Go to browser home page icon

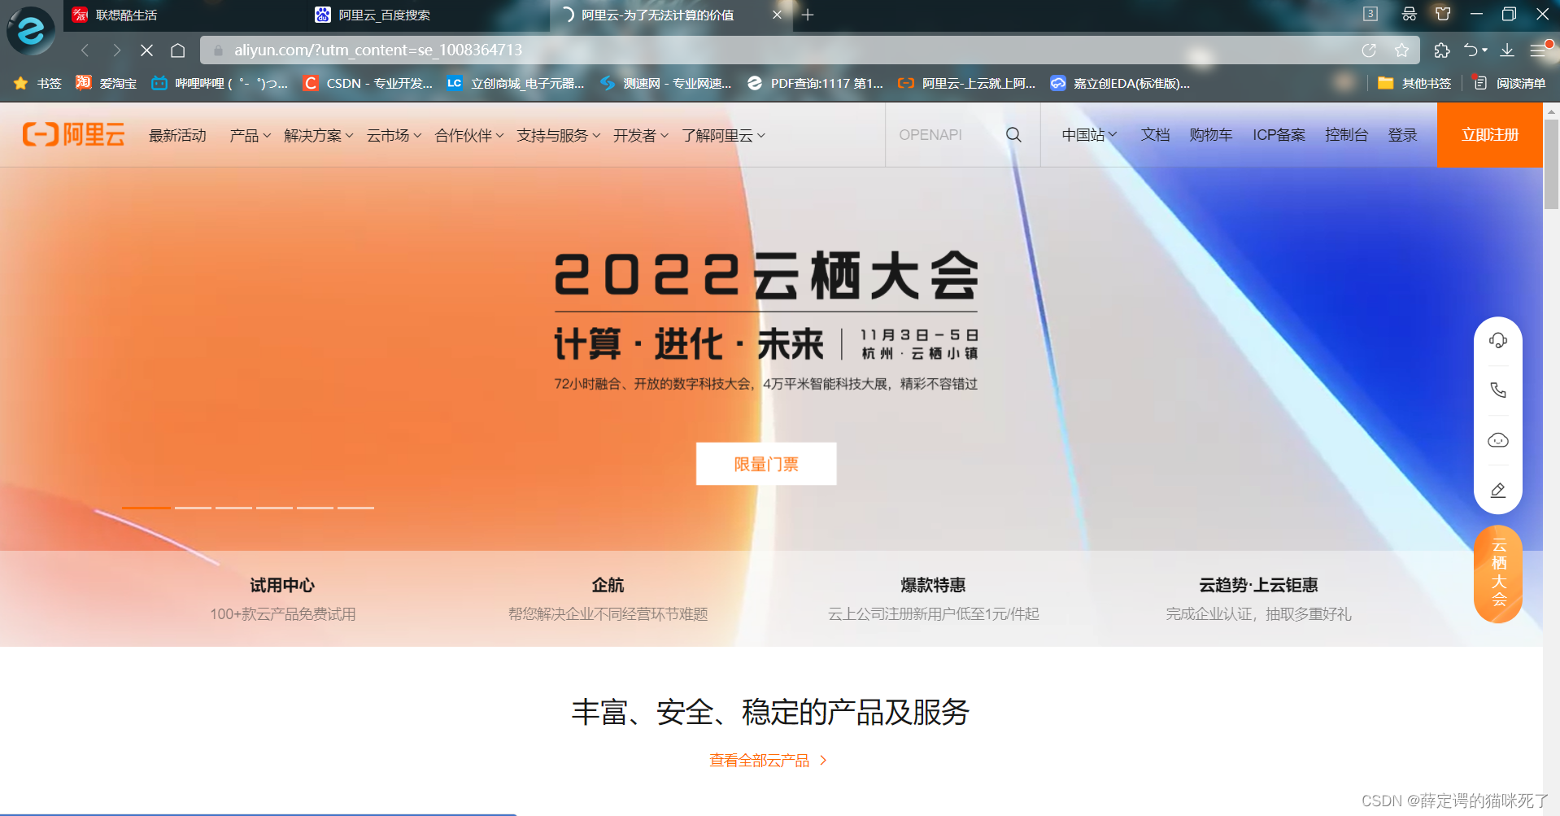(x=178, y=50)
